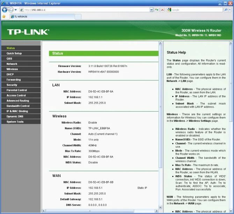Viewport: 234px width, 214px height.
Task: Click the hardware version WR841N v6/v7 text
Action: pyautogui.click(x=104, y=72)
